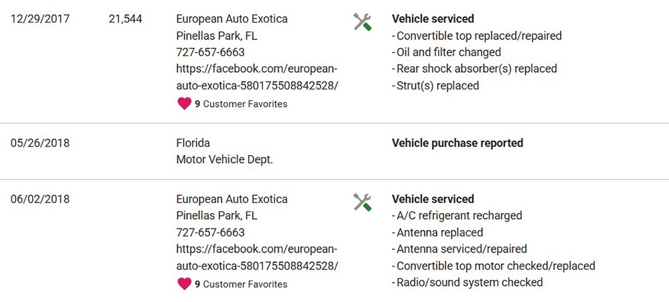This screenshot has height=302, width=669.
Task: Click phone number 727-657-6663 in last record
Action: click(x=210, y=233)
